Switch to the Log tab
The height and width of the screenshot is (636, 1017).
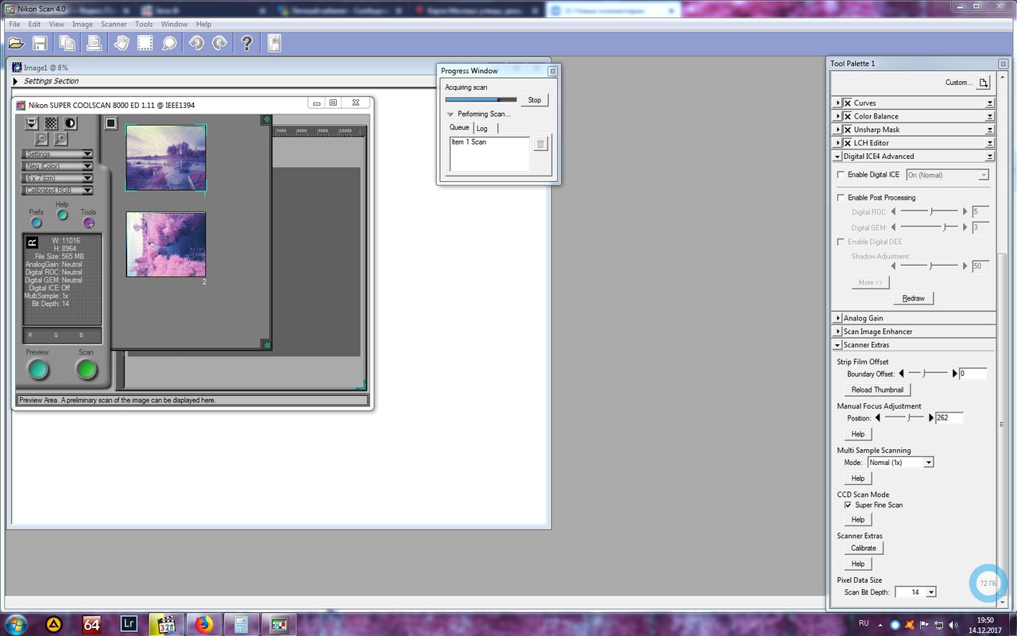pos(482,128)
